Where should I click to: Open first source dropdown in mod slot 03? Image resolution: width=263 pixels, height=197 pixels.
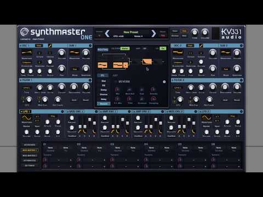click(118, 148)
